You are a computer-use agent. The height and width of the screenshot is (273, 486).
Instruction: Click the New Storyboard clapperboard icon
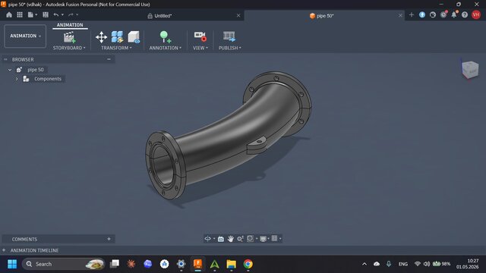69,37
